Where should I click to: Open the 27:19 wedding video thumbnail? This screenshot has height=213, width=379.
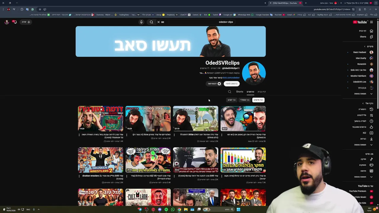(x=195, y=118)
